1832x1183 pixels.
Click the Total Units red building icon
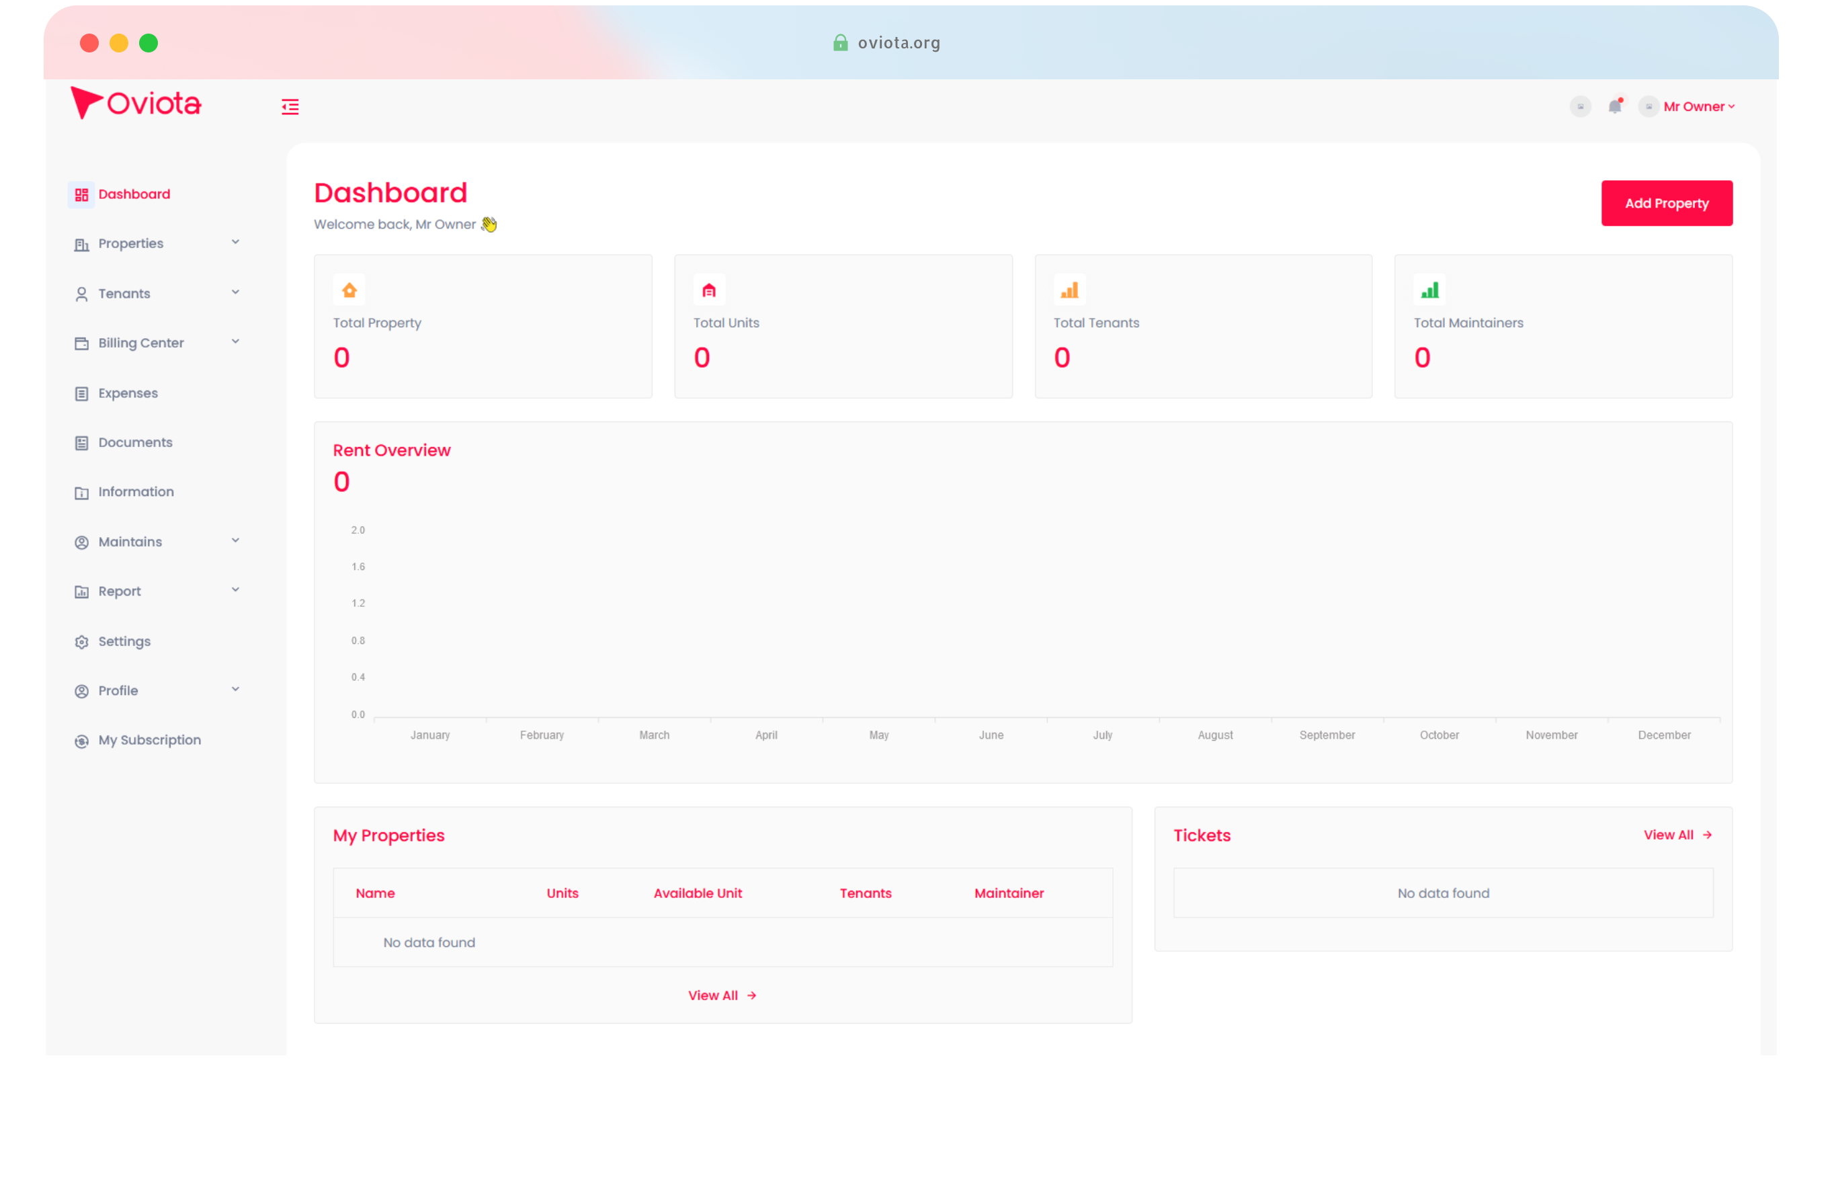[x=709, y=290]
